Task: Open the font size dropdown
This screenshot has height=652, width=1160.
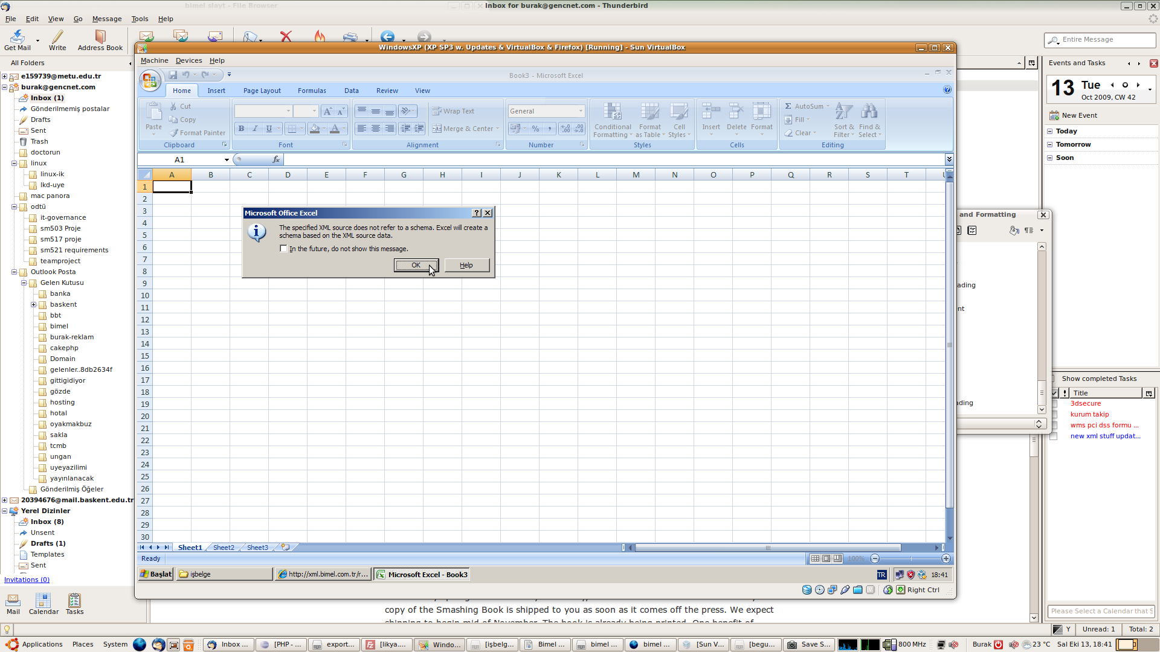Action: [314, 111]
